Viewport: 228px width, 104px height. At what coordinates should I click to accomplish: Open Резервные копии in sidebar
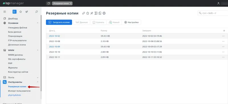pos(17,87)
